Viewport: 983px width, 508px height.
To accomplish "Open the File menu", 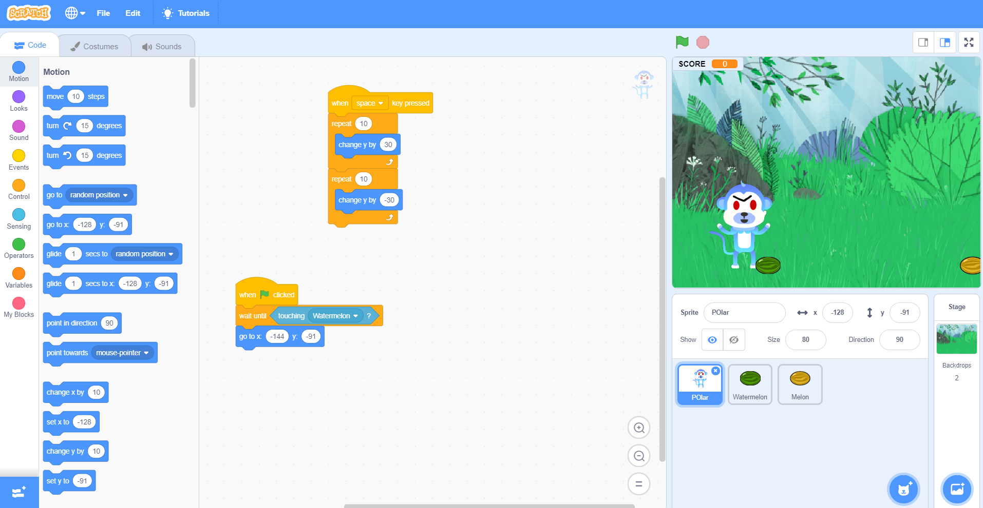I will tap(103, 13).
